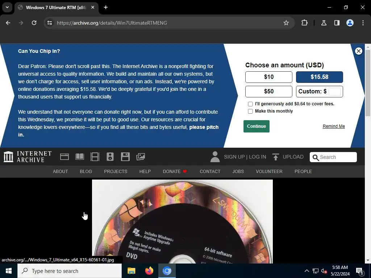371x278 pixels.
Task: Open the images section icon
Action: [x=141, y=157]
